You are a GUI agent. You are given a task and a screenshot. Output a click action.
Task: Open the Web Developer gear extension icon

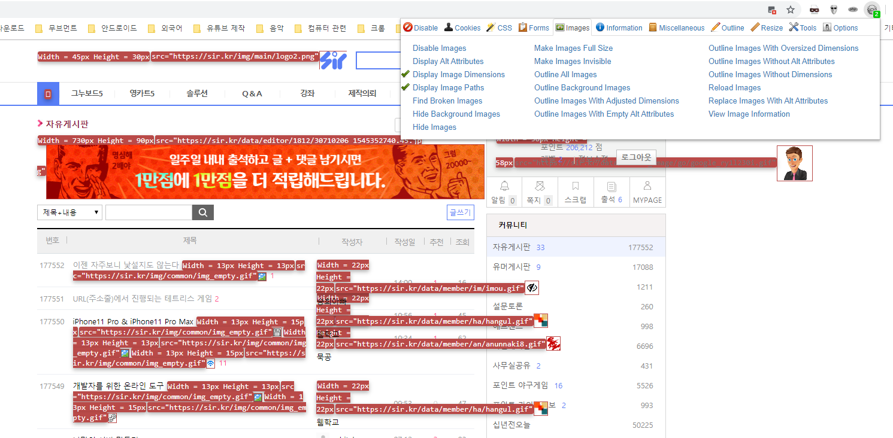871,10
